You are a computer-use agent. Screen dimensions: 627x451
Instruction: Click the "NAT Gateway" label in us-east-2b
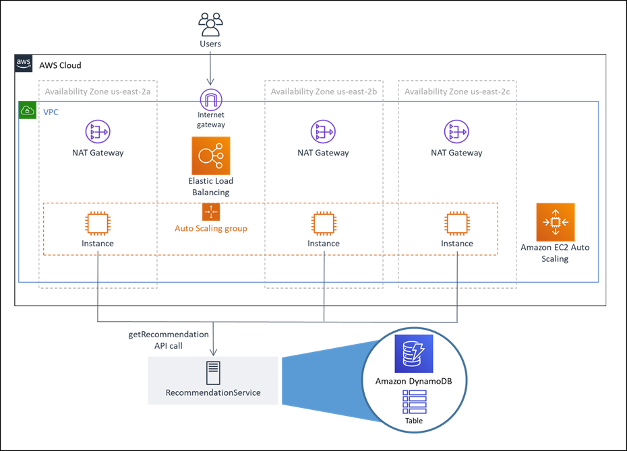click(x=323, y=153)
